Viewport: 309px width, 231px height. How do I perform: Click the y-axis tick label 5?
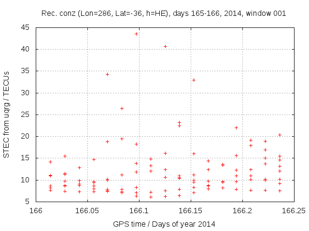[x=29, y=202]
